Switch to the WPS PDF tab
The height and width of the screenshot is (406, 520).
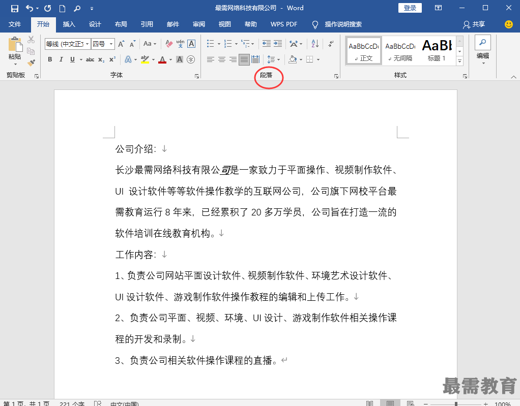(284, 24)
